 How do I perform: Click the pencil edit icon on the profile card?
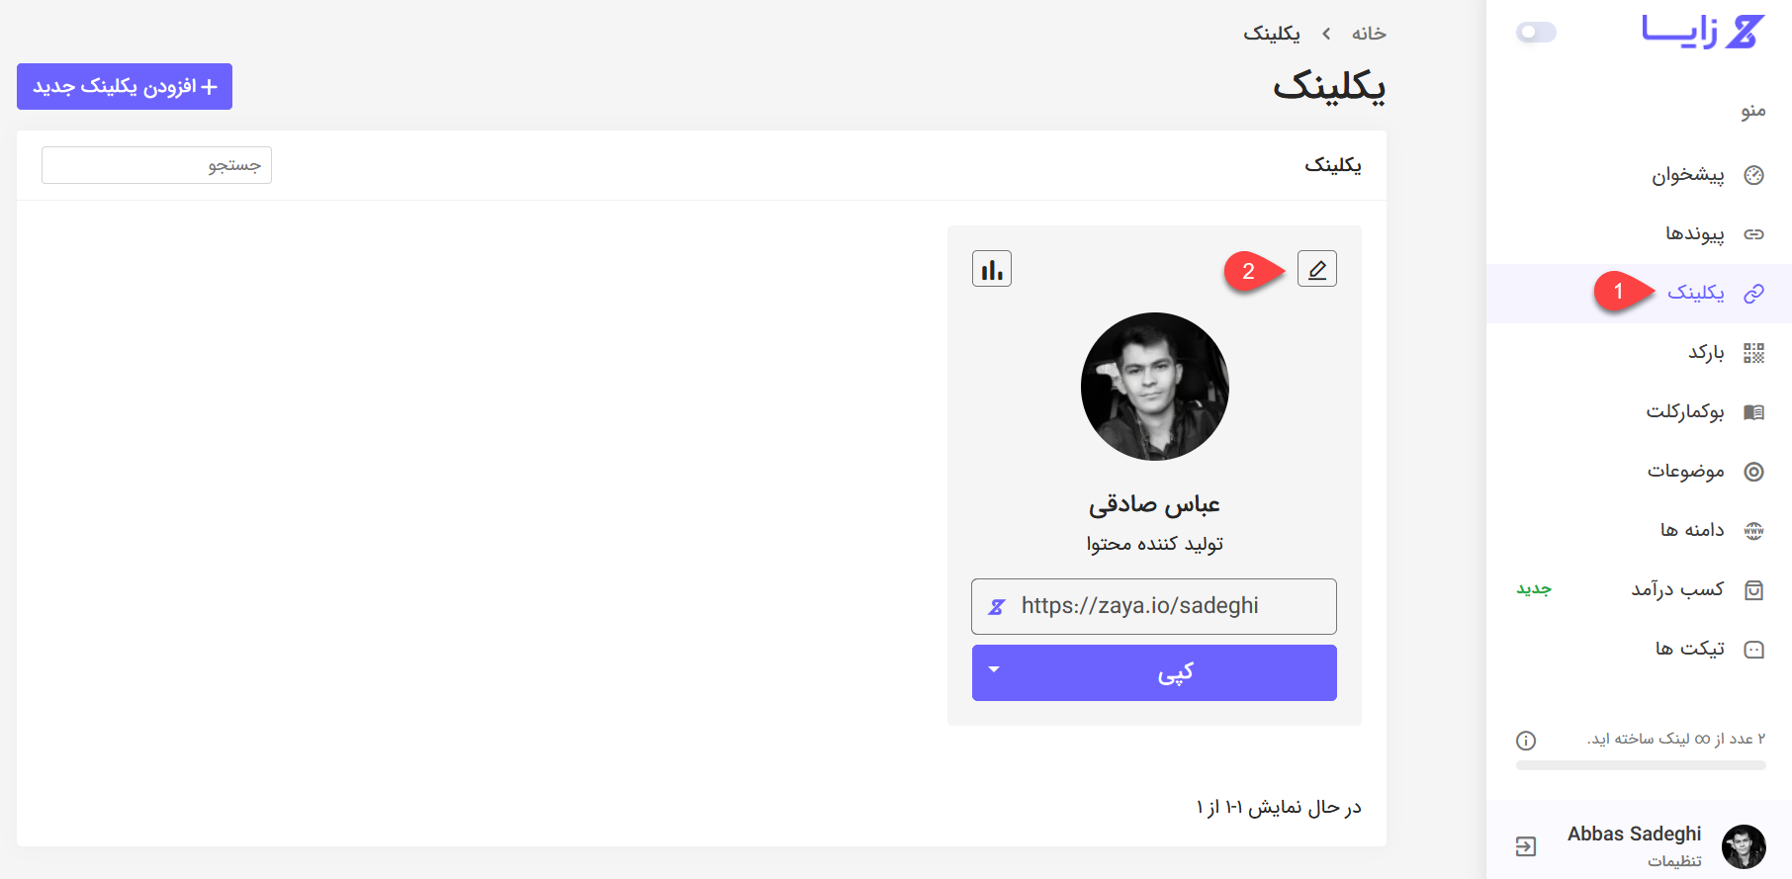coord(1316,269)
